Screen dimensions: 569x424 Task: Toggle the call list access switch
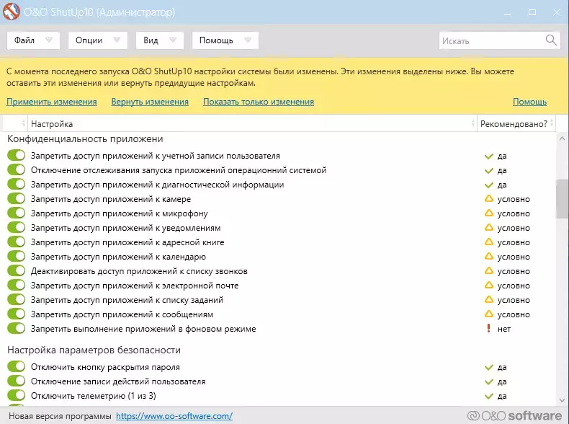coord(16,270)
